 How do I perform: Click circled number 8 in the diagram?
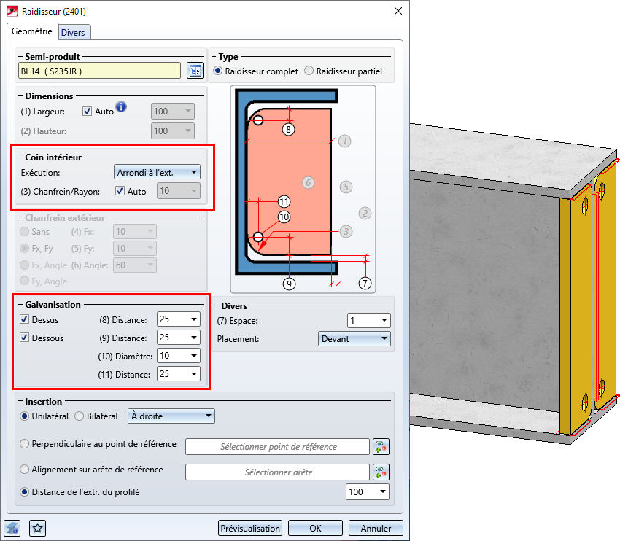point(289,129)
